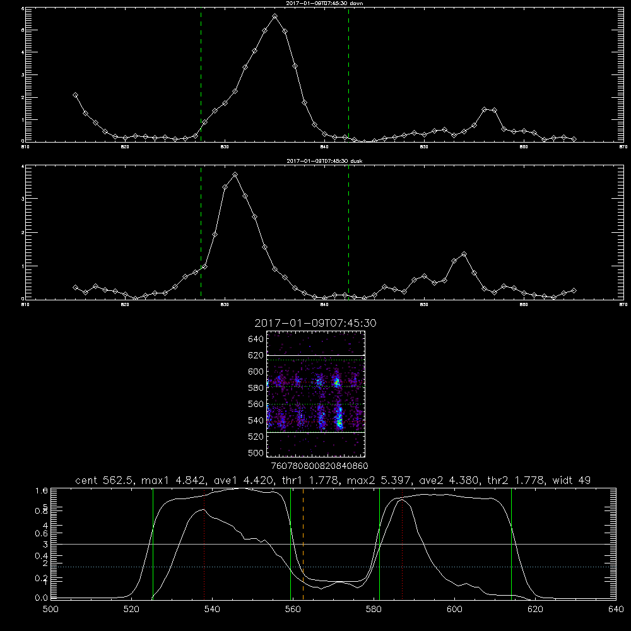This screenshot has height=631, width=631.
Task: Click the secondary peak near 854 in dusk plot
Action: 464,254
